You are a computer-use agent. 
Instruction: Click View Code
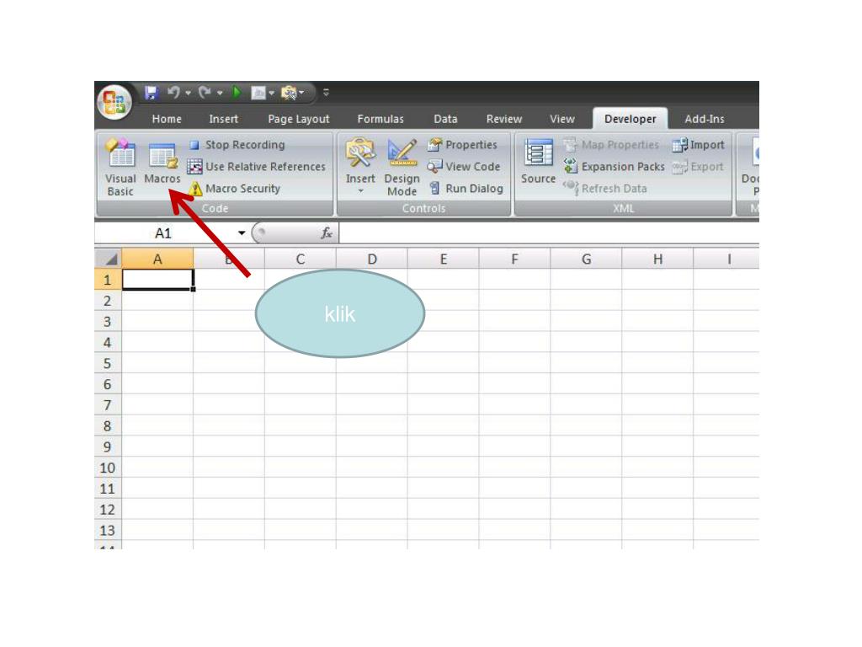464,167
